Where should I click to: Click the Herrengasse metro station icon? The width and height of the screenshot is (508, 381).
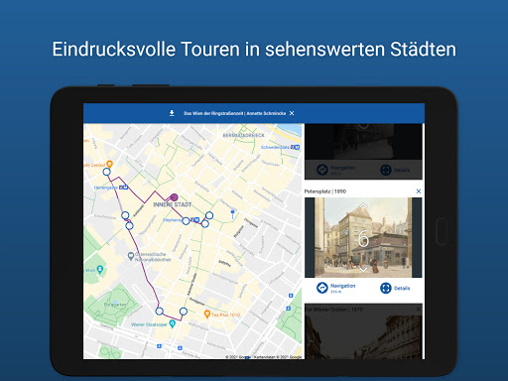click(x=124, y=188)
